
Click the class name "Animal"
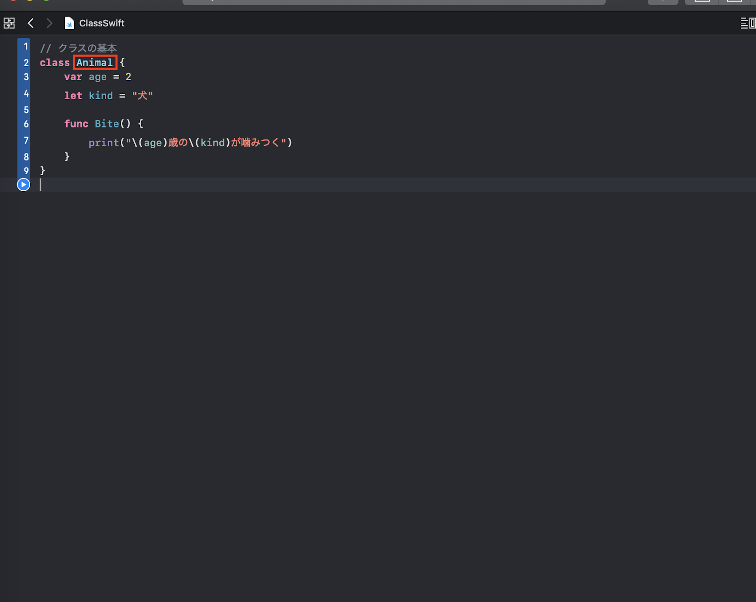point(95,62)
